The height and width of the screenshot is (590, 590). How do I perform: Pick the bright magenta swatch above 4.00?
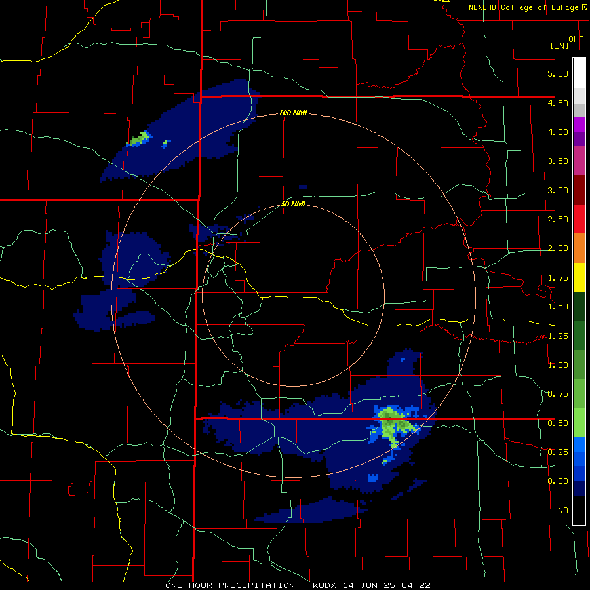579,125
